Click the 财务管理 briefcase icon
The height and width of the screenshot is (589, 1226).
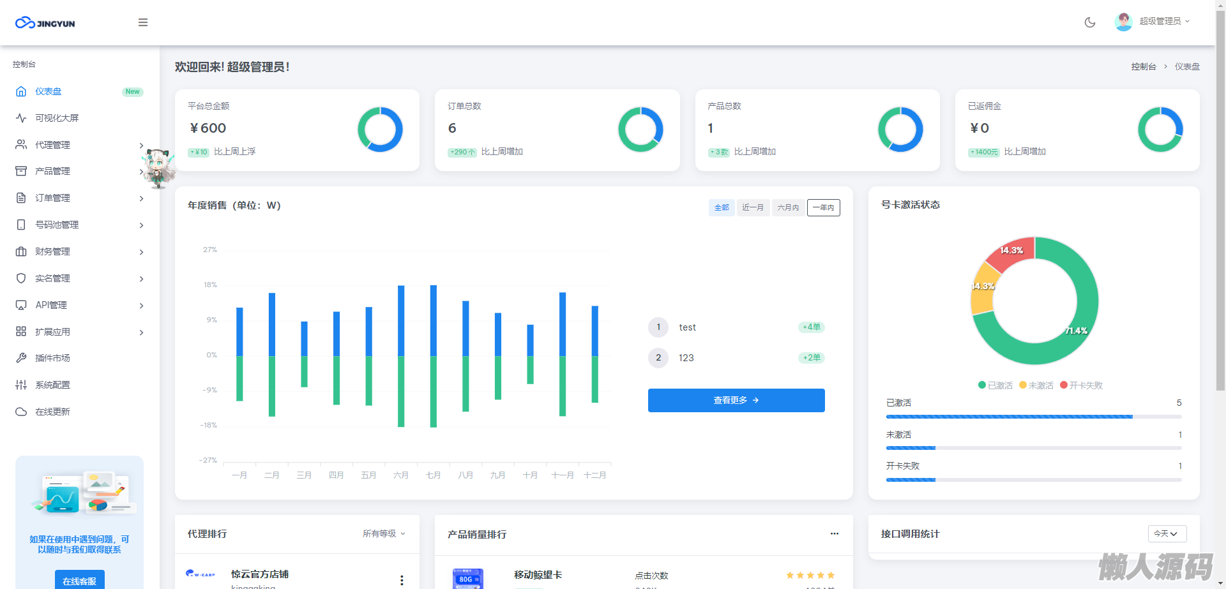[21, 251]
